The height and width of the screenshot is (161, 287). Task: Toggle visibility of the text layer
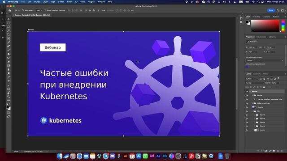tap(247, 99)
